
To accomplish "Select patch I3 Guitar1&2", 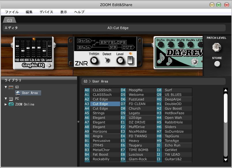I will 174,159.
